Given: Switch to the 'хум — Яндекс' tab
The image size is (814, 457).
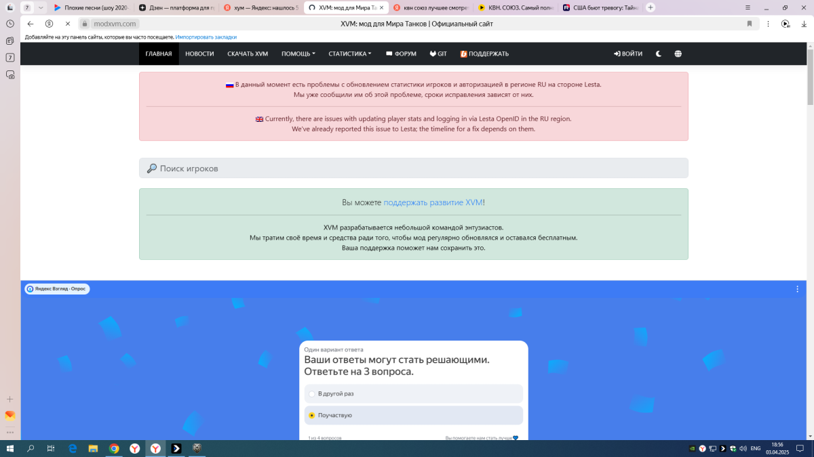Looking at the screenshot, I should click(260, 7).
